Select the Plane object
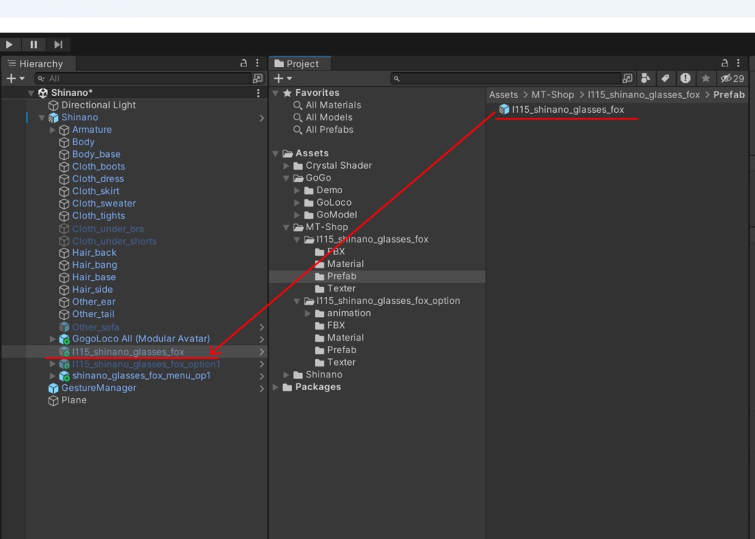This screenshot has height=539, width=755. coord(74,400)
